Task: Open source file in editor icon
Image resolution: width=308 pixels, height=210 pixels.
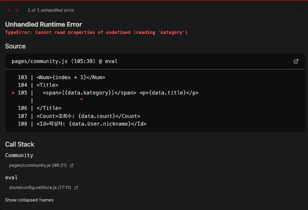Action: [x=296, y=61]
